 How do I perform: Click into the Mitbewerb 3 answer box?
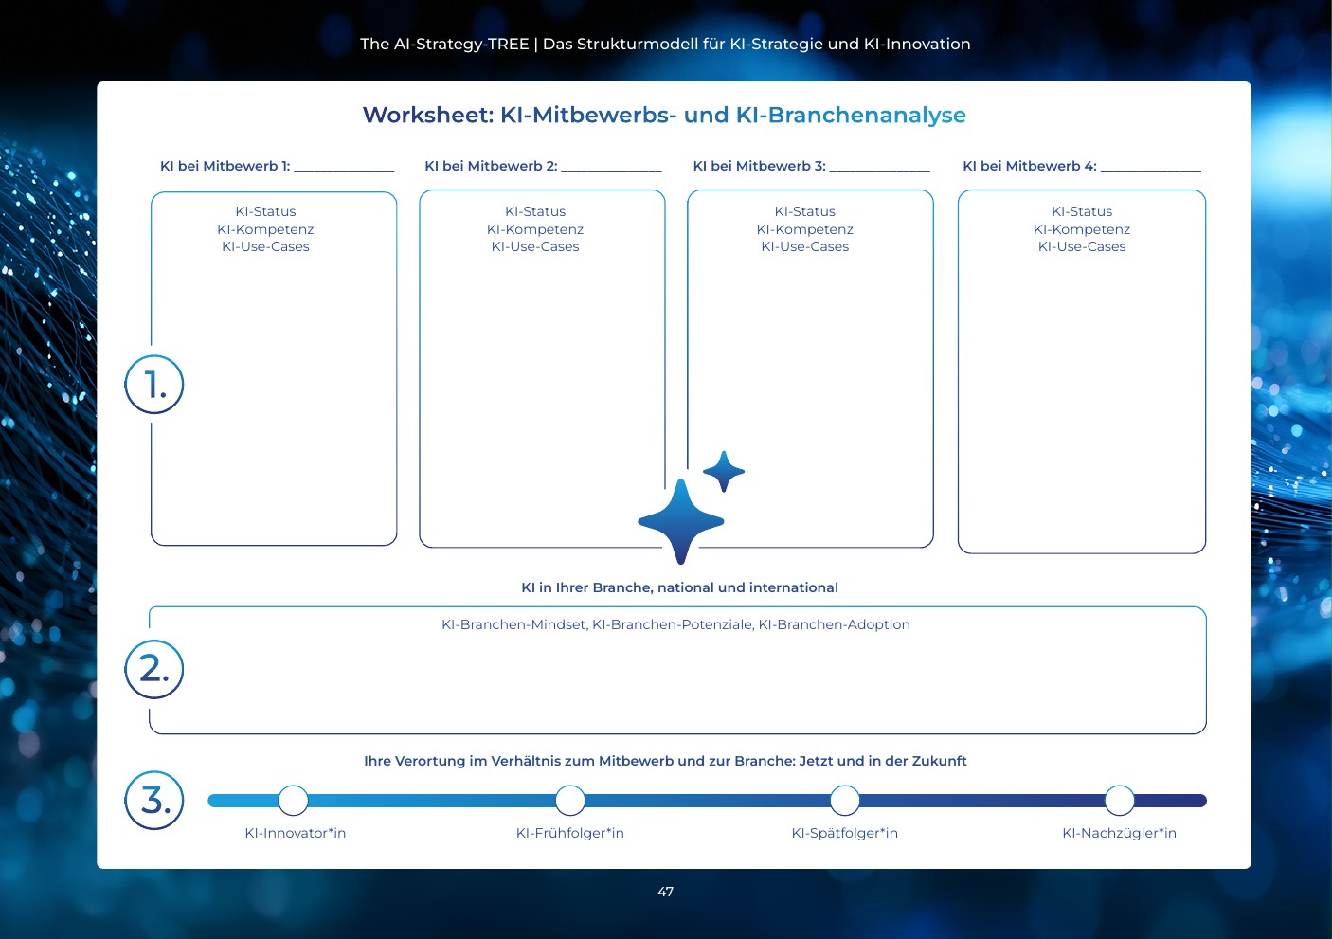click(x=811, y=369)
